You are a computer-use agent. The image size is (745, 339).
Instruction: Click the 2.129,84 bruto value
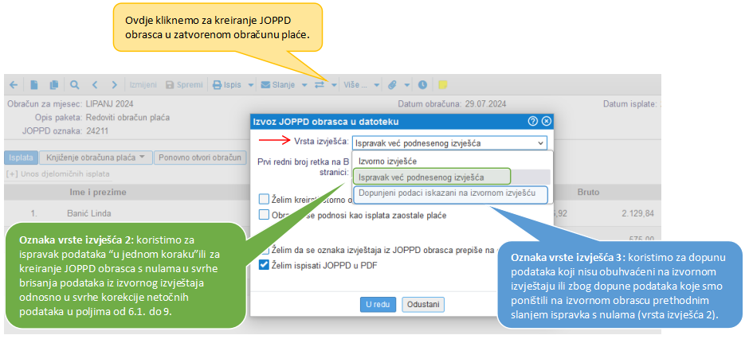[x=637, y=213]
